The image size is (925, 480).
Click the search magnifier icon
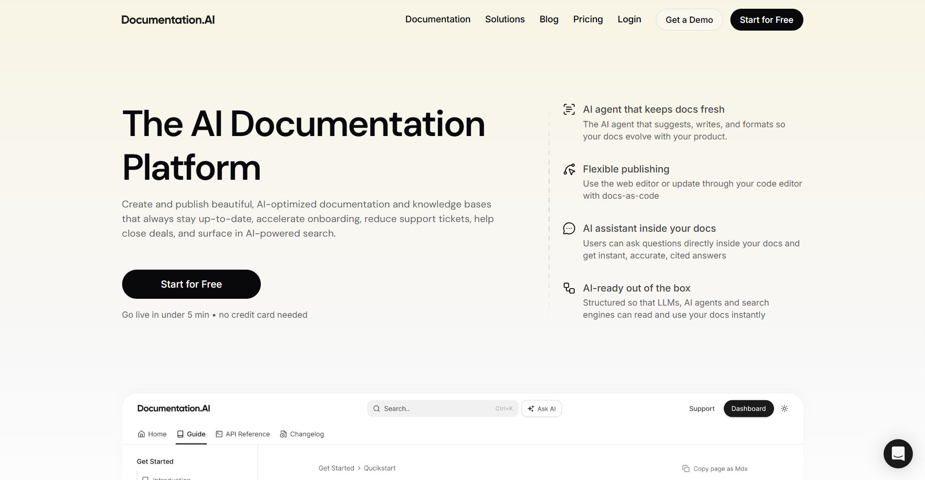click(x=376, y=409)
